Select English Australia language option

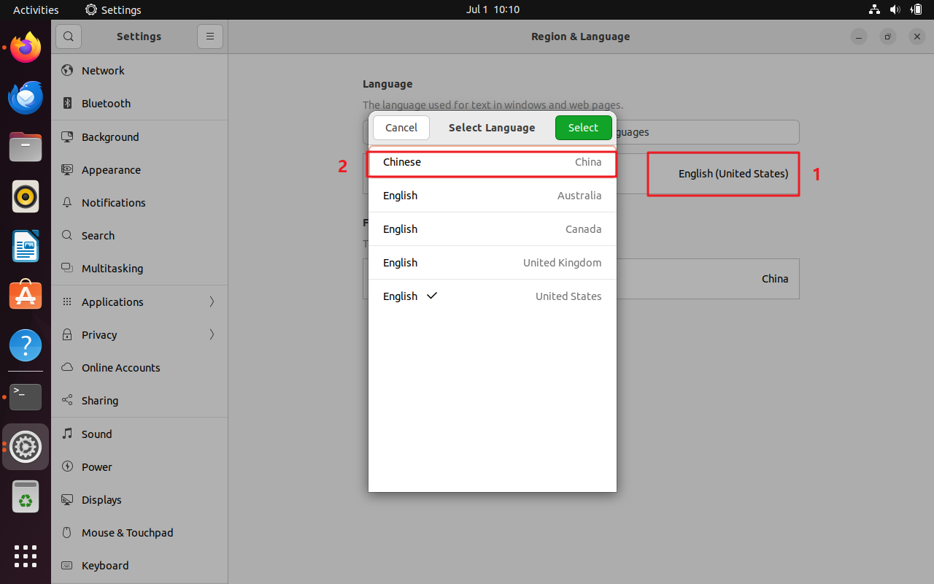[492, 196]
